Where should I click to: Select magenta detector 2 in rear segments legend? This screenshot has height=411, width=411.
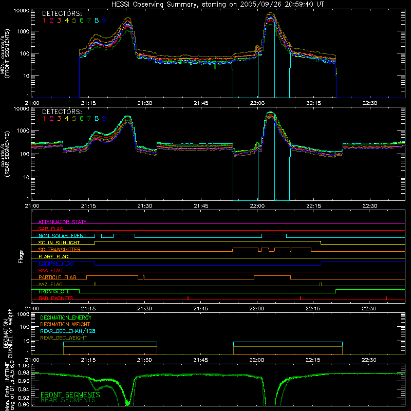(52, 119)
